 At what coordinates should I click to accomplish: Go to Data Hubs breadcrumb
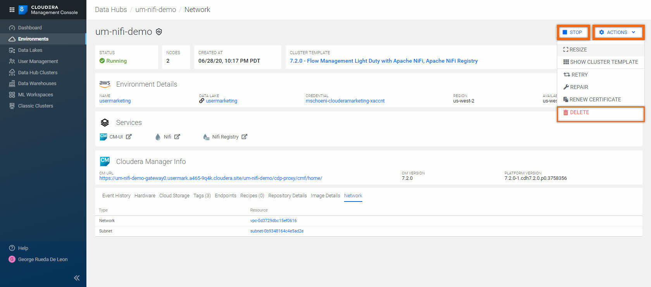(111, 10)
